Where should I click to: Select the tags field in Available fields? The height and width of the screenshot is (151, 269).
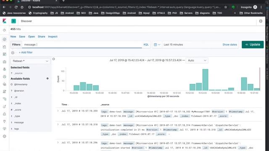16,129
